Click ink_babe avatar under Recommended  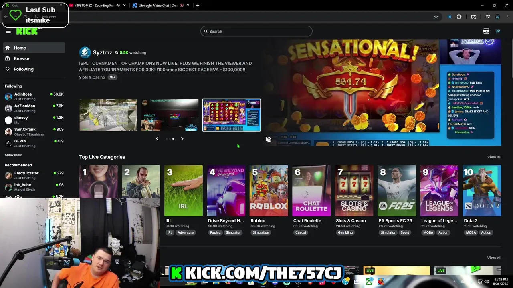8,187
